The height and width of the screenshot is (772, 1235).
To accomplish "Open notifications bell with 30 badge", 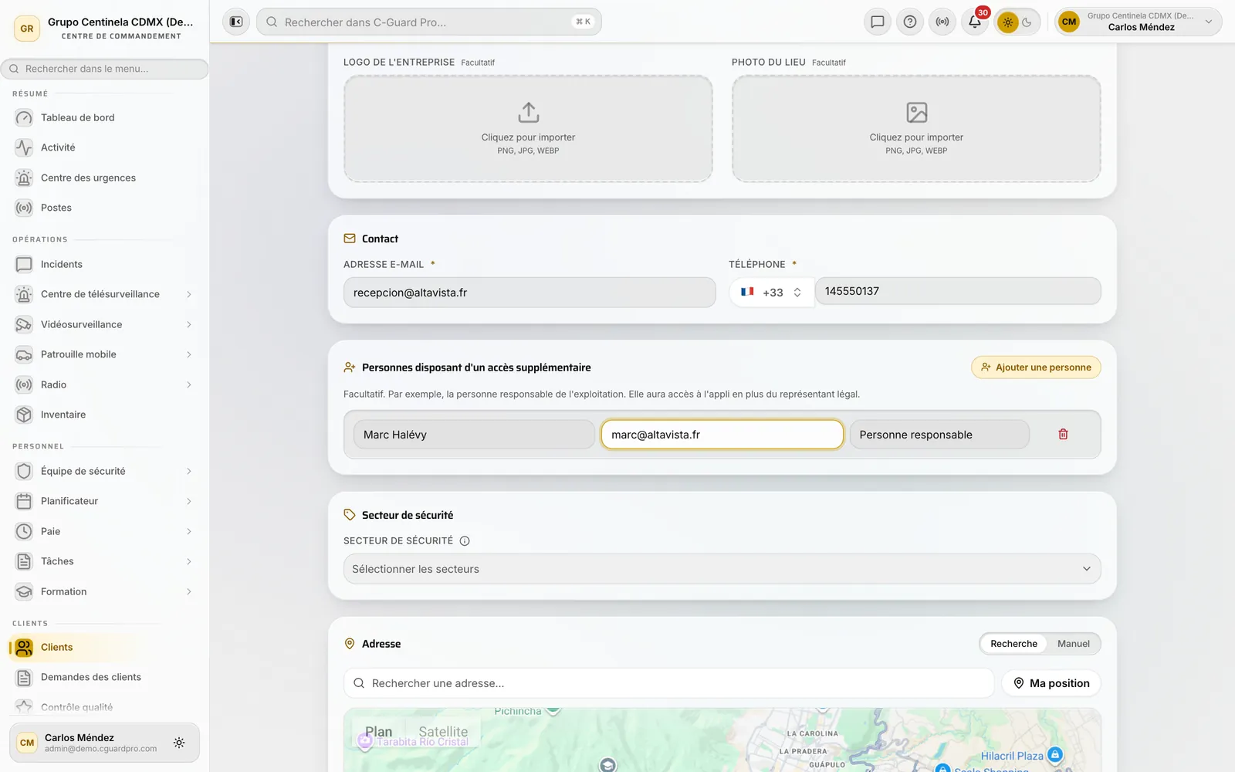I will [x=975, y=22].
